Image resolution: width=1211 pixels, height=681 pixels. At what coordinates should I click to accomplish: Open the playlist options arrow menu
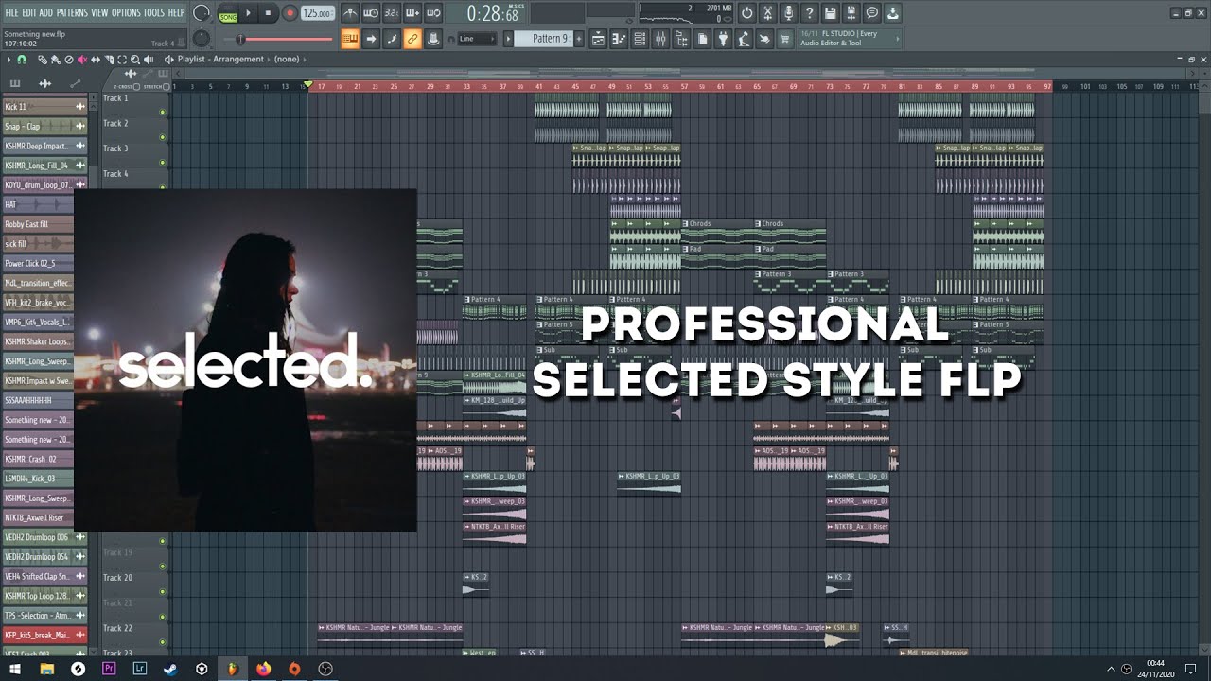9,60
